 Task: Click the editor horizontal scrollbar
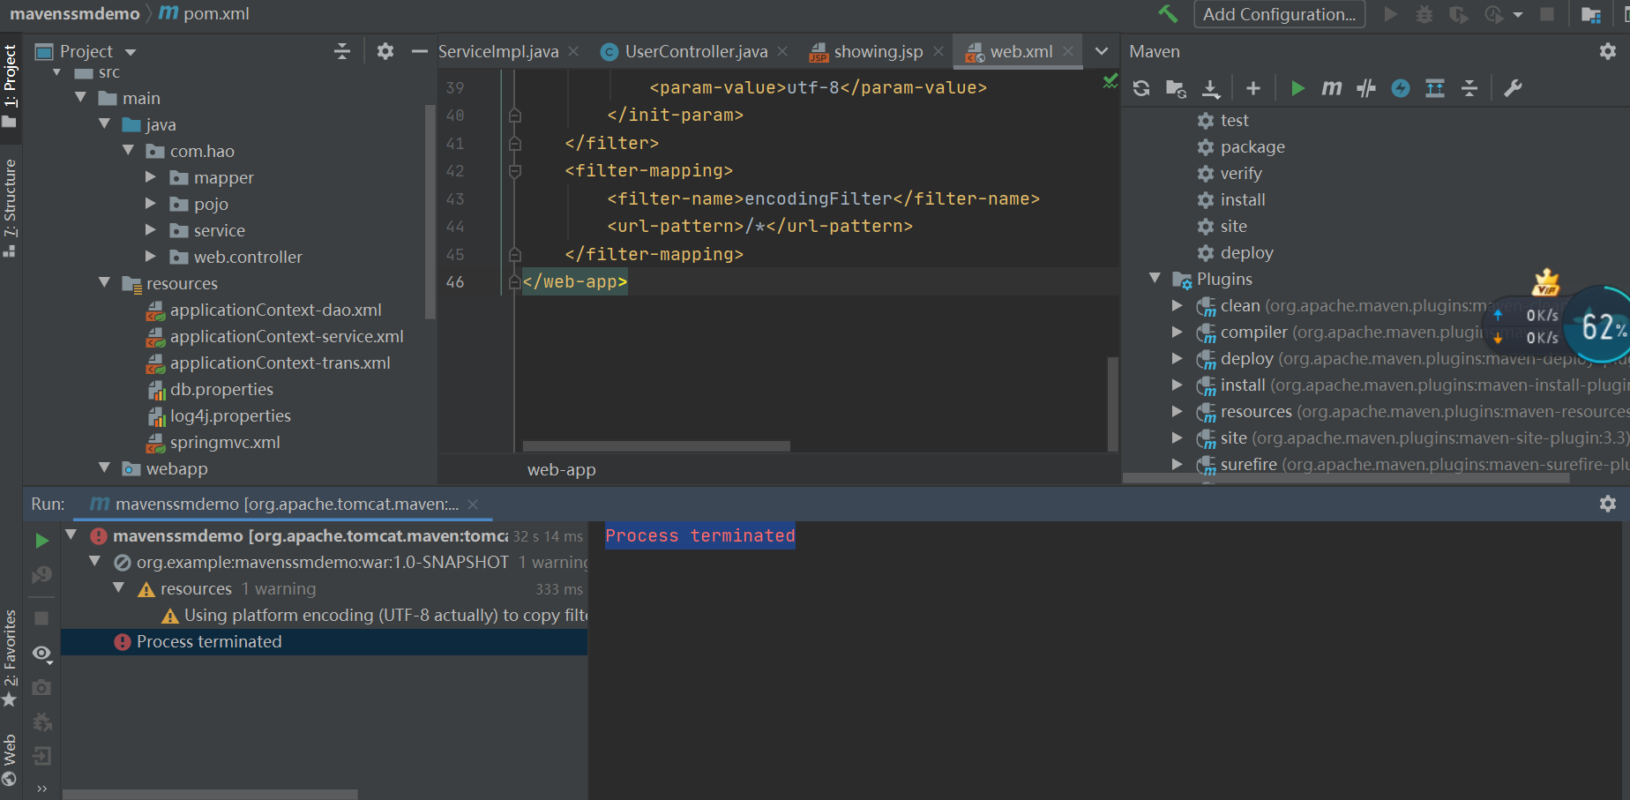click(x=656, y=445)
